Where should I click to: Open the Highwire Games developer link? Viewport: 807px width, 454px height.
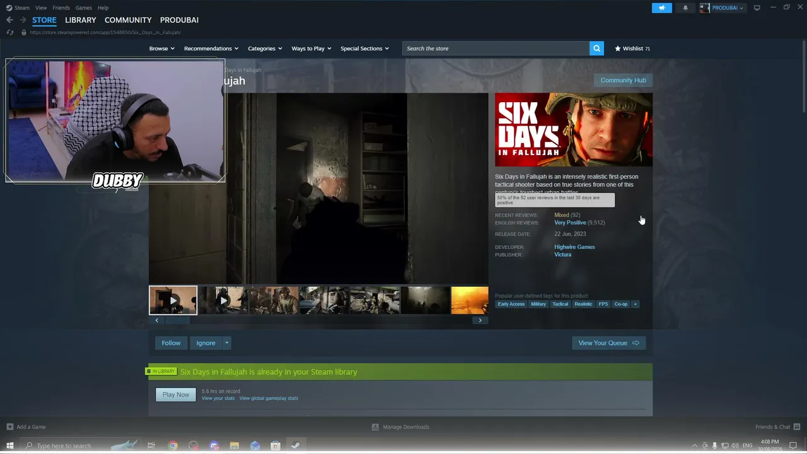[x=574, y=247]
